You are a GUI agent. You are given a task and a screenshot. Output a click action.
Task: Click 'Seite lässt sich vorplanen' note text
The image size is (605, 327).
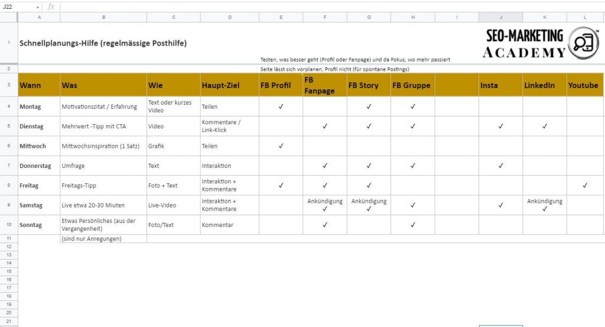pos(334,70)
